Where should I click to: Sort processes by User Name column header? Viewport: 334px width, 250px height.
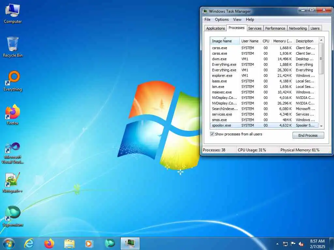point(250,41)
